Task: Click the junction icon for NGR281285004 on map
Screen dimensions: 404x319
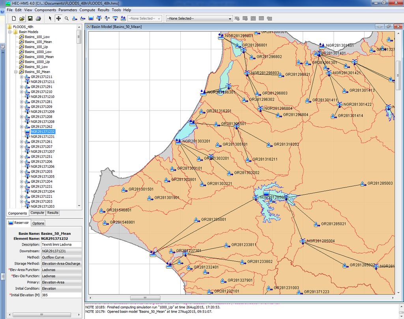Action: tap(303, 241)
